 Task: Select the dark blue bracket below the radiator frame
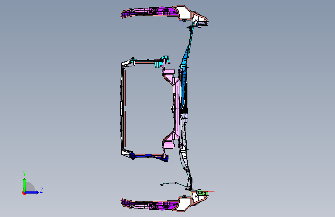click(150, 157)
